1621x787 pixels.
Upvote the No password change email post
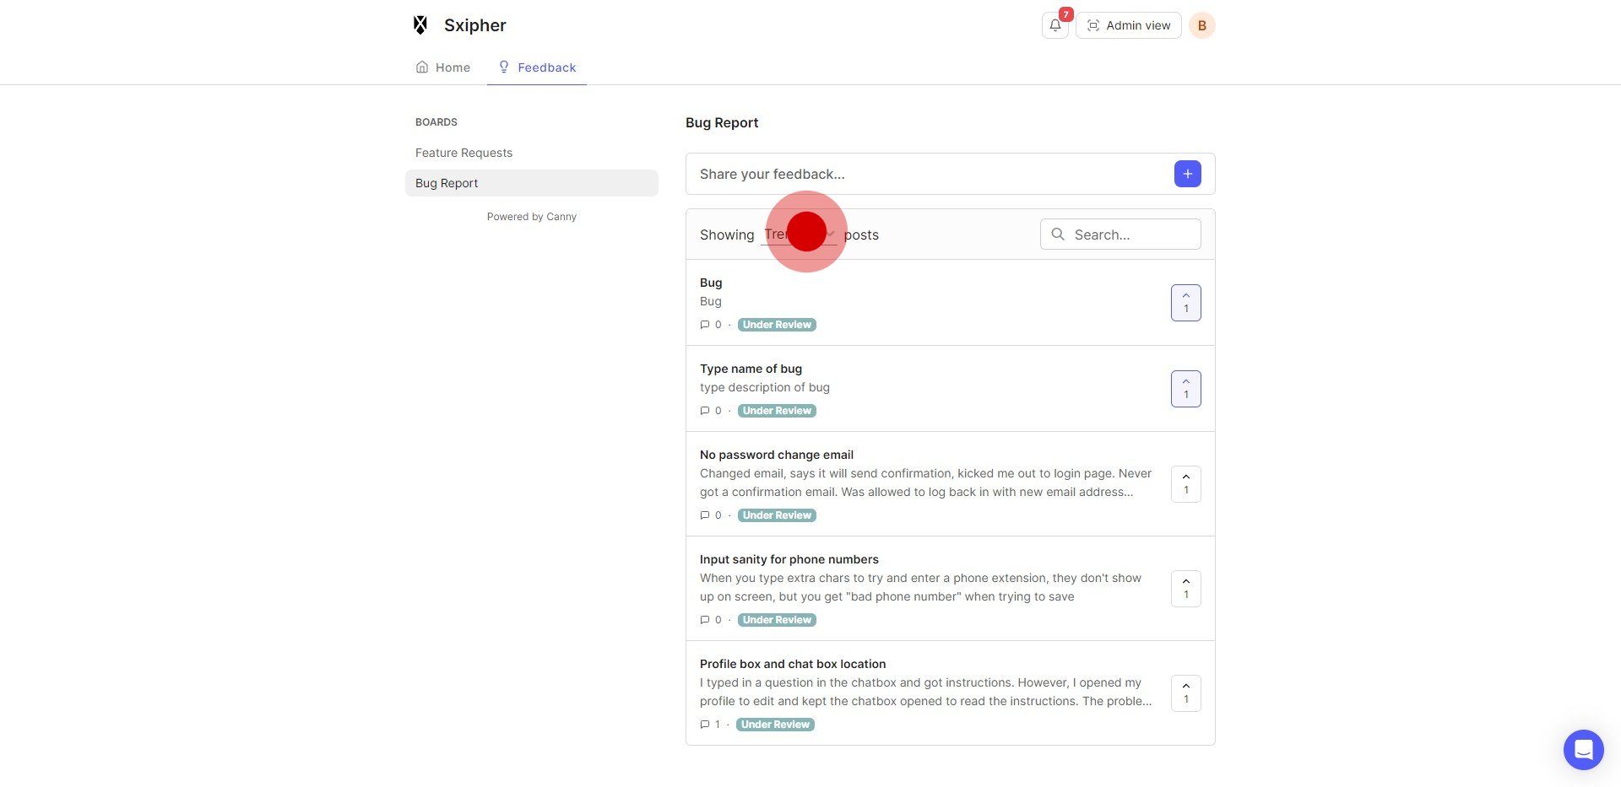(1185, 484)
